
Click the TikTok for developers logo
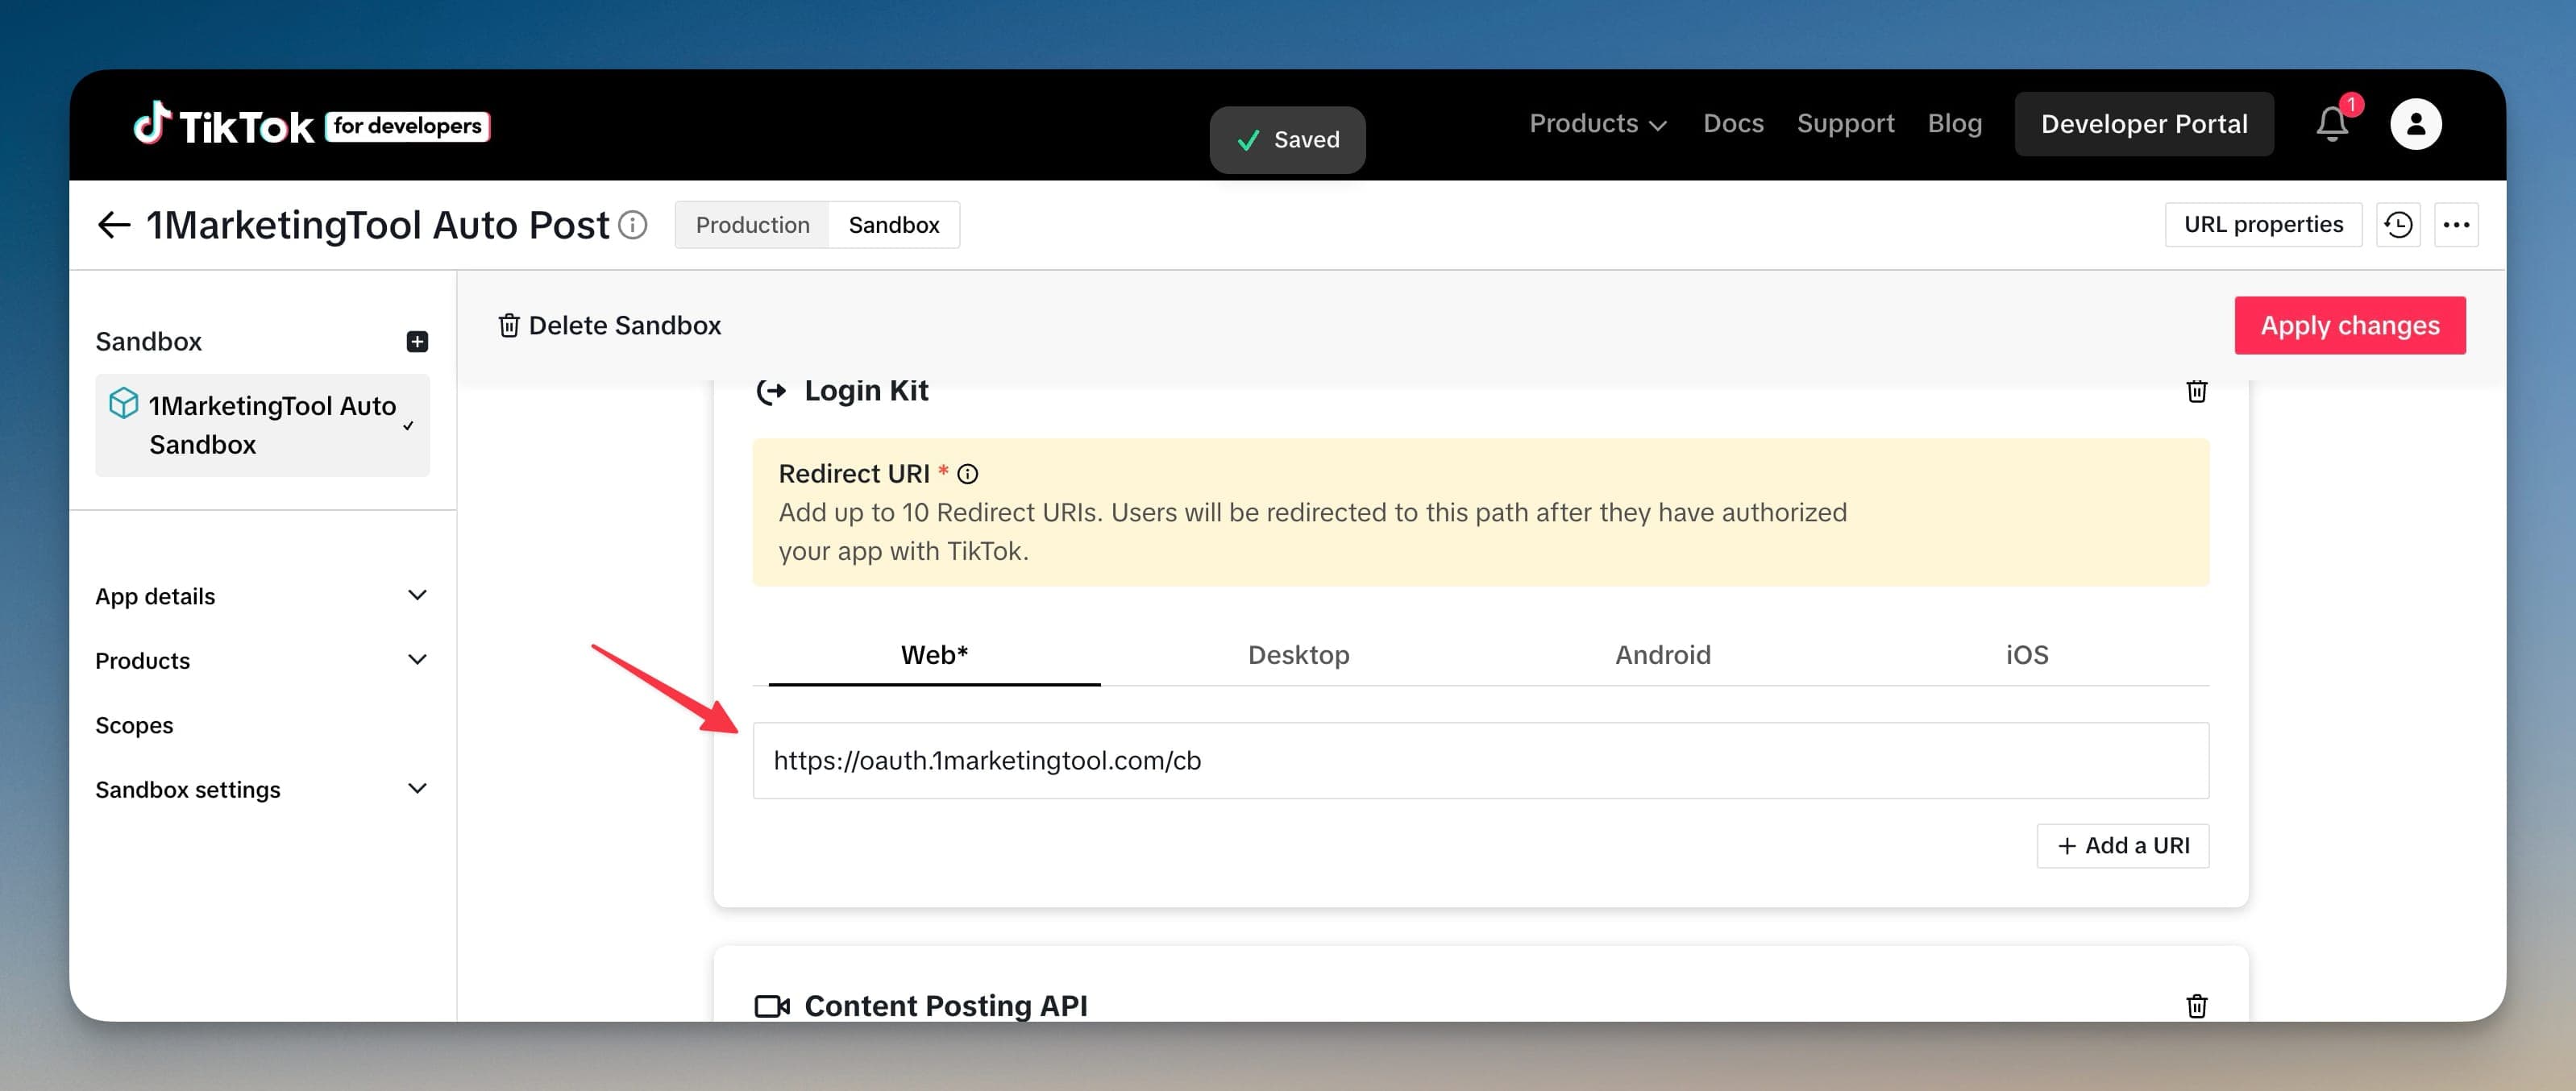coord(311,125)
